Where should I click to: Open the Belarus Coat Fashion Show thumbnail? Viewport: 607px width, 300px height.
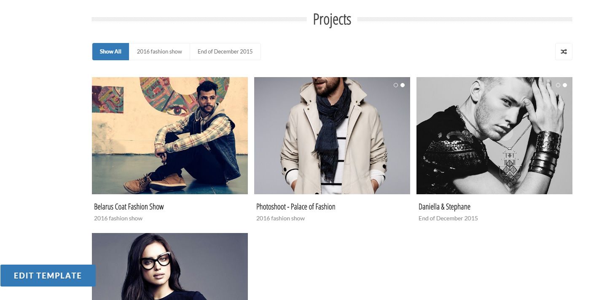tap(169, 135)
